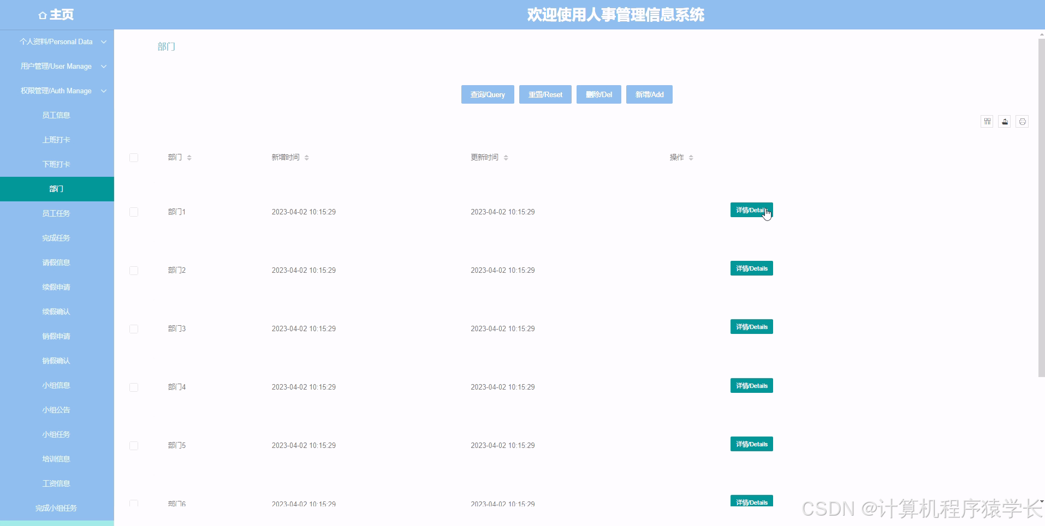The height and width of the screenshot is (526, 1045).
Task: Click the 查询/Query button
Action: pos(487,94)
